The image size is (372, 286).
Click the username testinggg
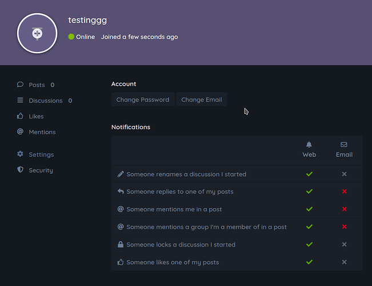(x=87, y=20)
